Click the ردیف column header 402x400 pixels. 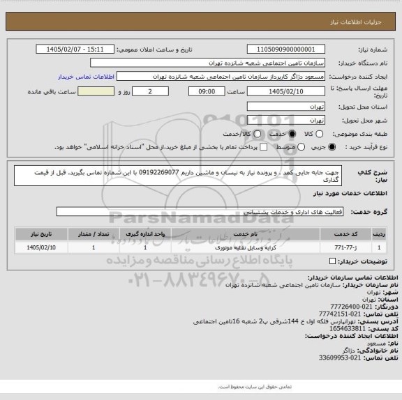(379, 234)
